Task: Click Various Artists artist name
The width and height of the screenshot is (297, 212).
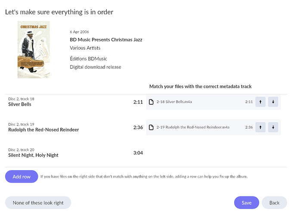Action: [85, 48]
